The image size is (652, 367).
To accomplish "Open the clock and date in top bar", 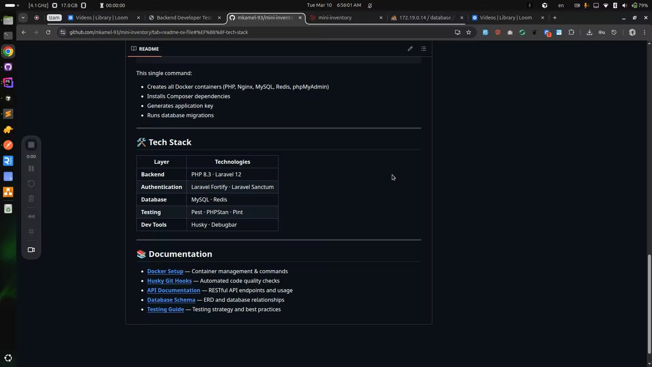I will pyautogui.click(x=334, y=5).
